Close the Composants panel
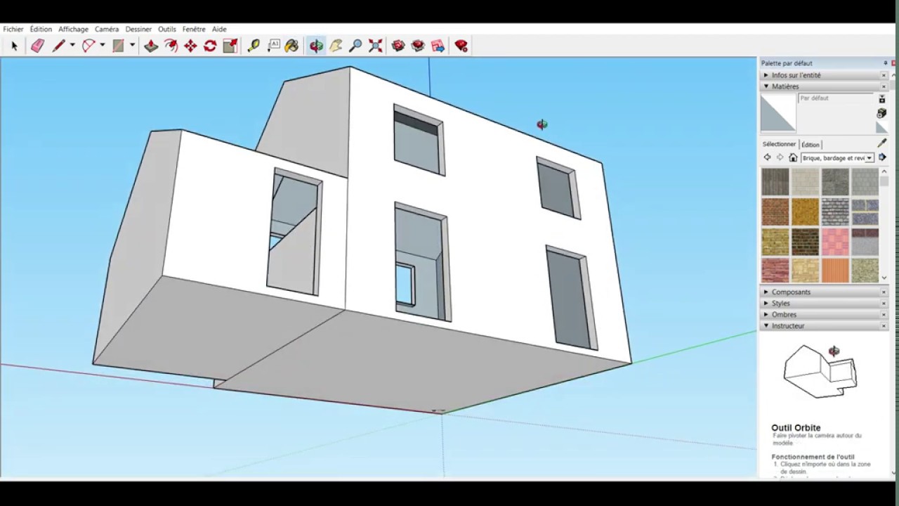Screen dimensions: 899x506 (x=884, y=292)
